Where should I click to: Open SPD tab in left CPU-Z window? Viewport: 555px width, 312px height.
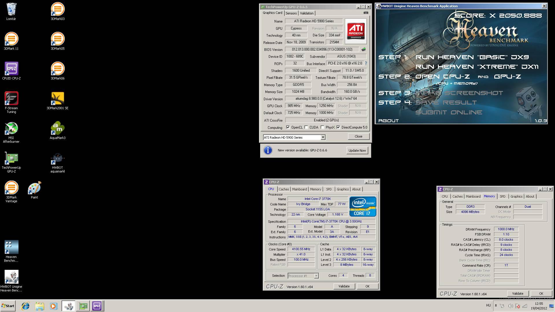[x=329, y=189]
